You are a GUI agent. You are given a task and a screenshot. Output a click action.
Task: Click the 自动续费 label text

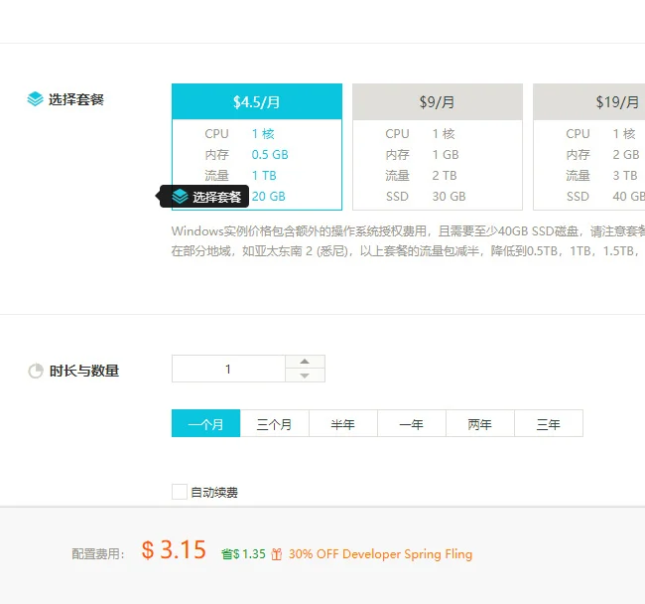214,492
